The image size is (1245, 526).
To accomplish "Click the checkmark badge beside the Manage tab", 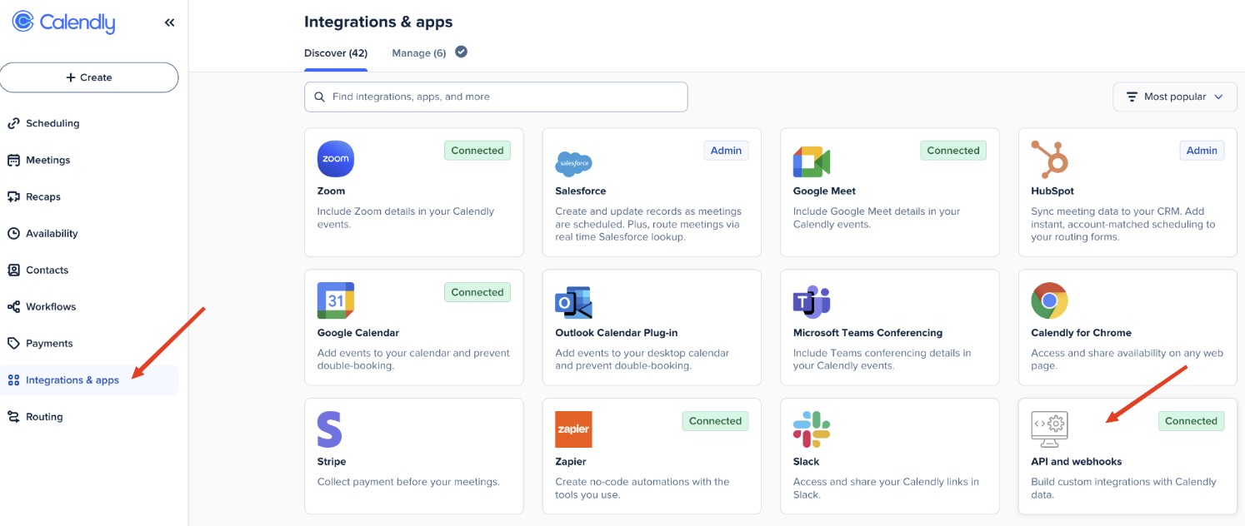I will tap(461, 52).
